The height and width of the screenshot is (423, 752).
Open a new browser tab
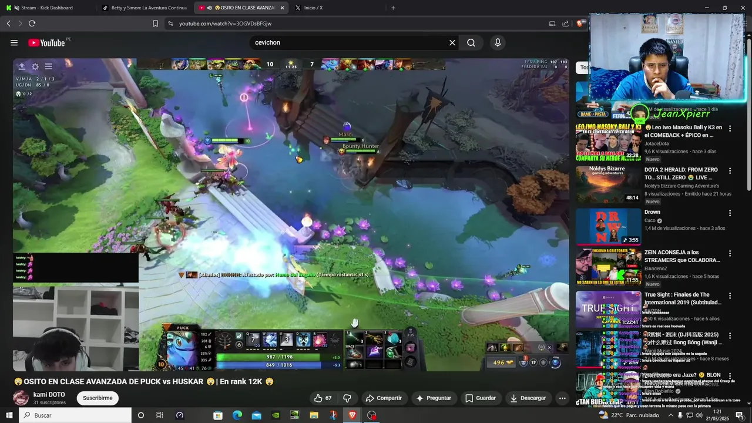tap(393, 8)
